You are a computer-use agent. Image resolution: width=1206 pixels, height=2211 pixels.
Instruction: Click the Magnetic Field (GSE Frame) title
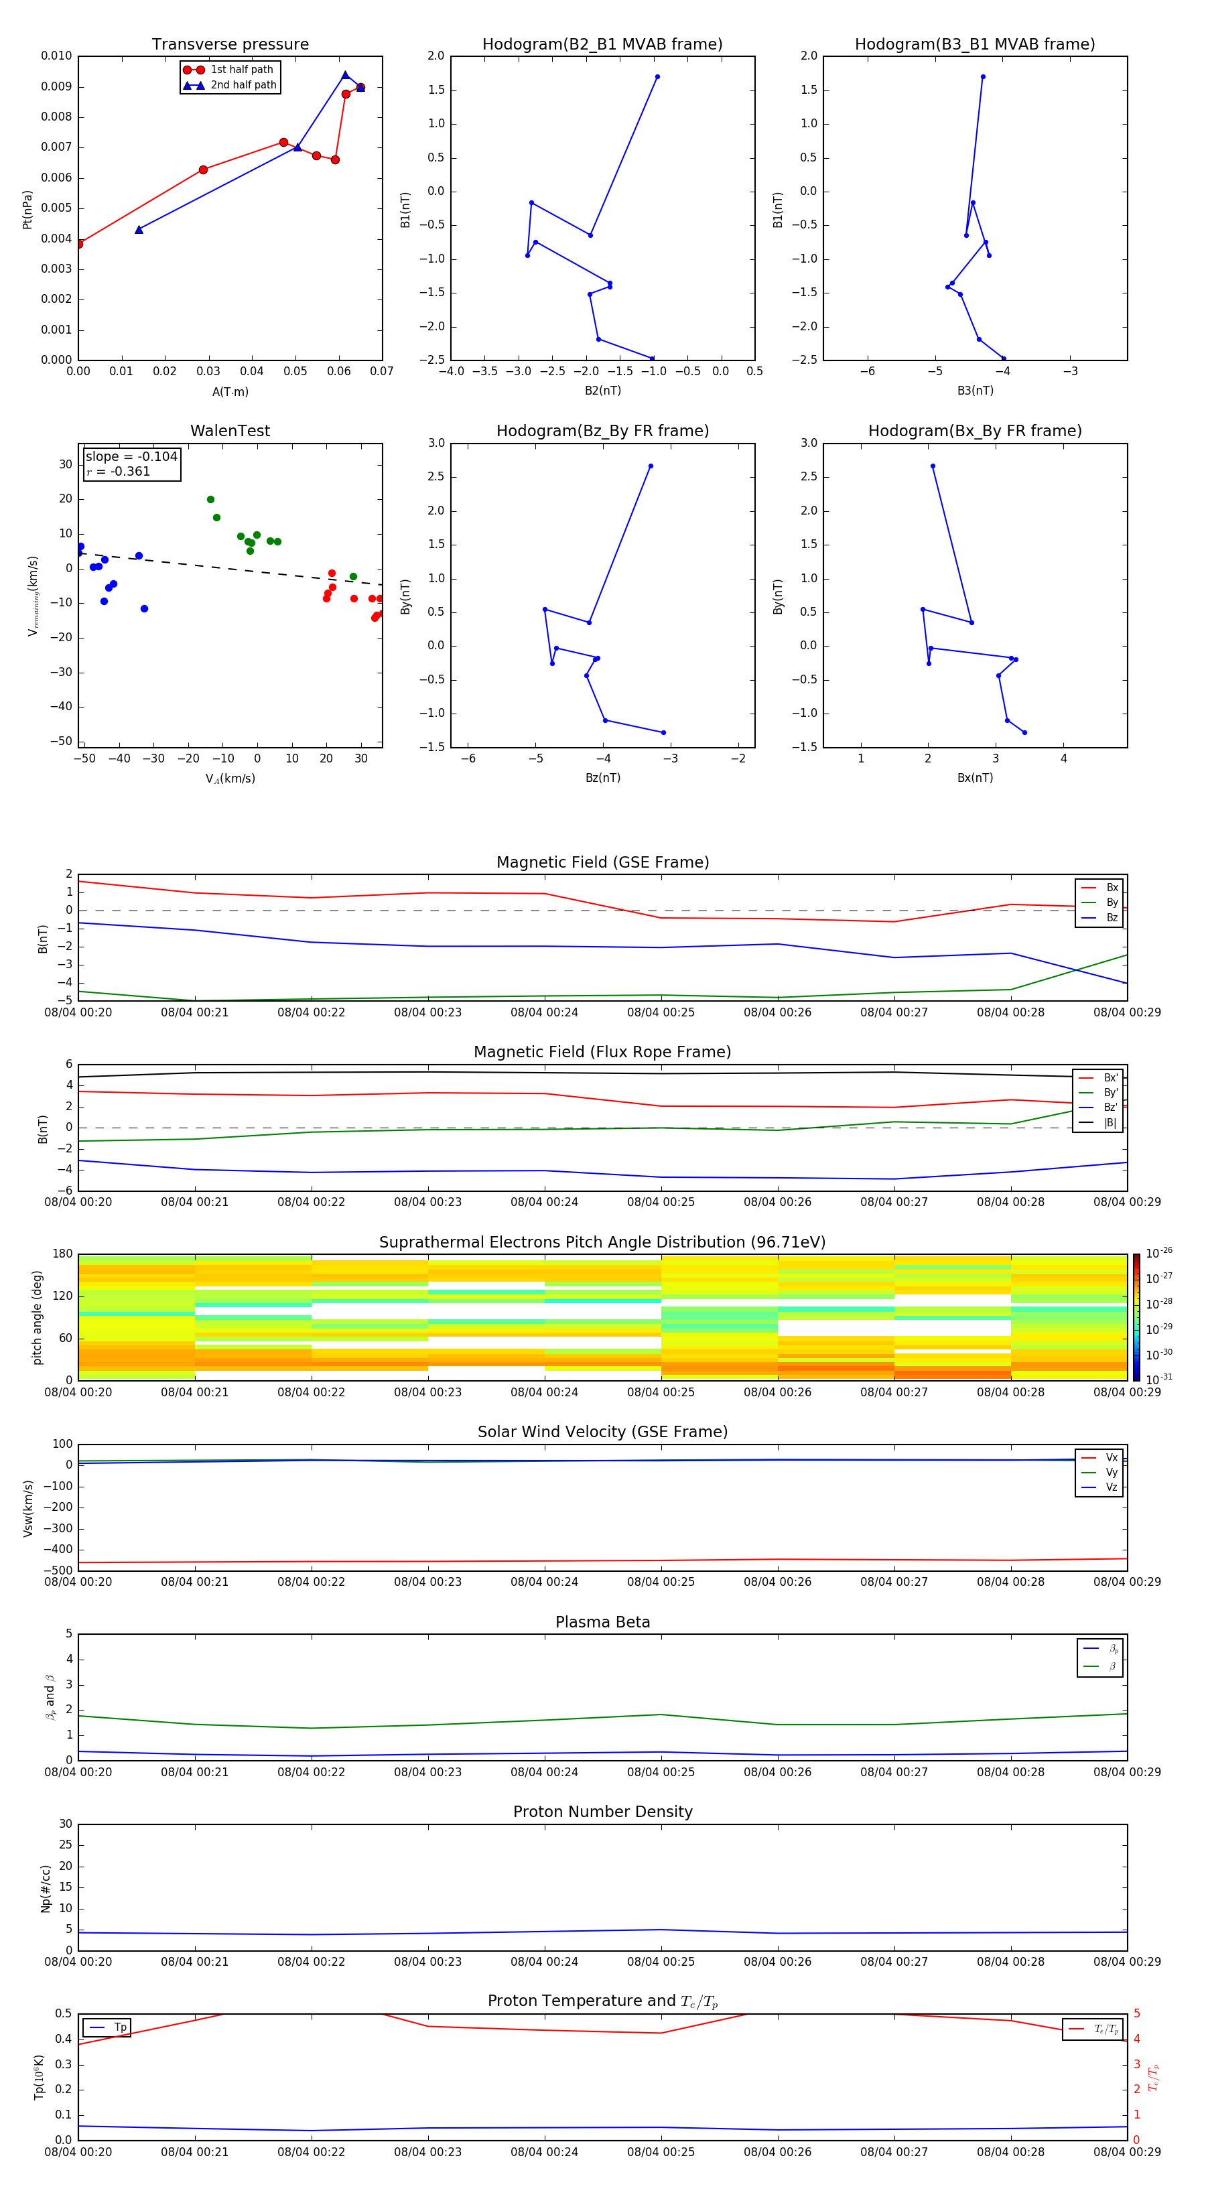click(602, 862)
